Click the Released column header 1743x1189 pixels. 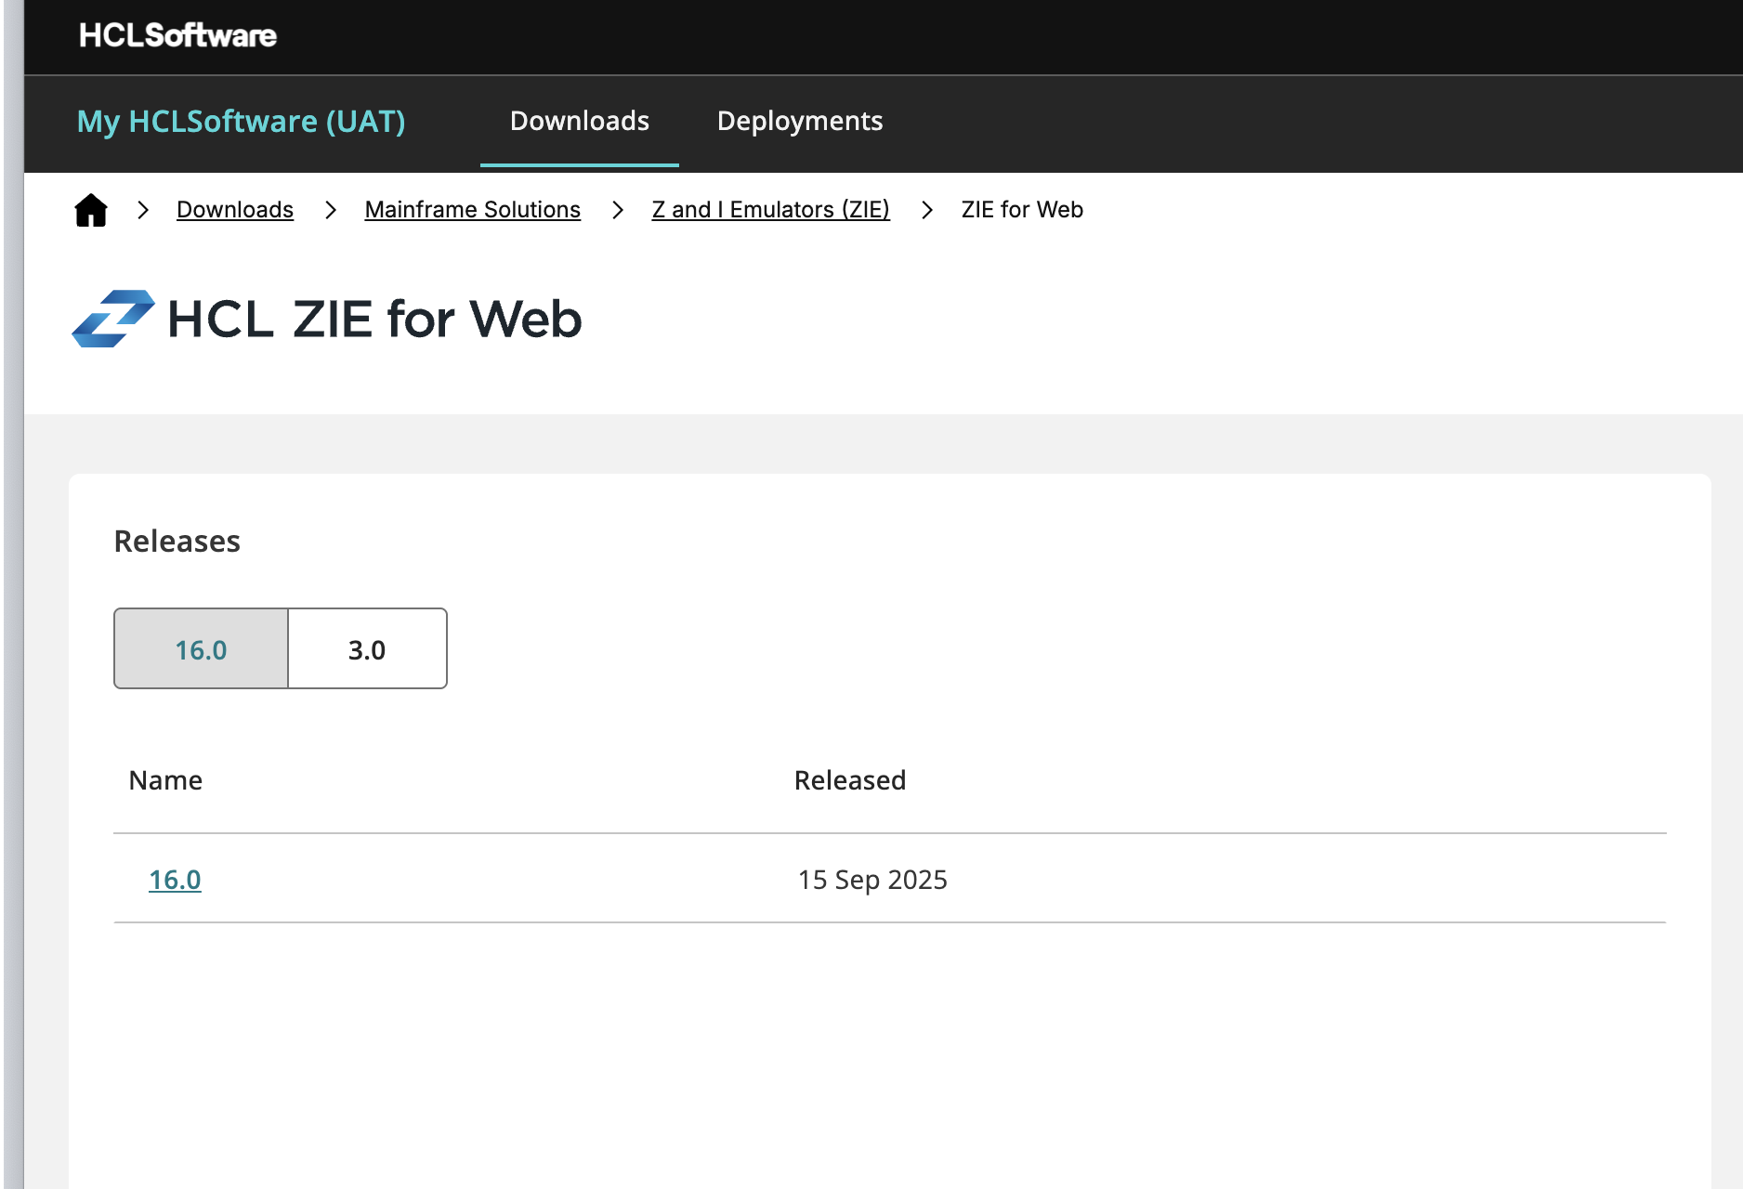tap(849, 780)
